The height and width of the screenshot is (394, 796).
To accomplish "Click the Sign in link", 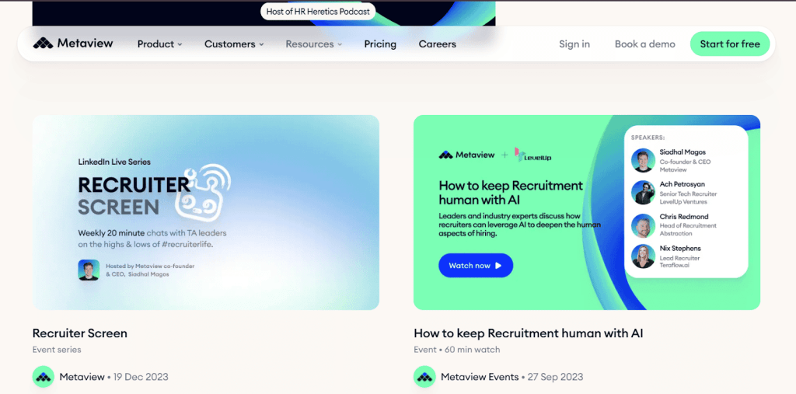I will point(574,44).
